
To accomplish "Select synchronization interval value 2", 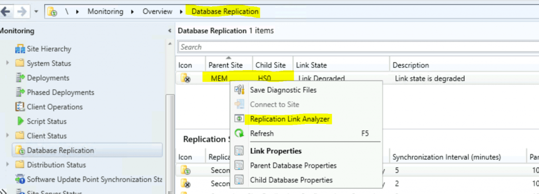I will [x=397, y=184].
